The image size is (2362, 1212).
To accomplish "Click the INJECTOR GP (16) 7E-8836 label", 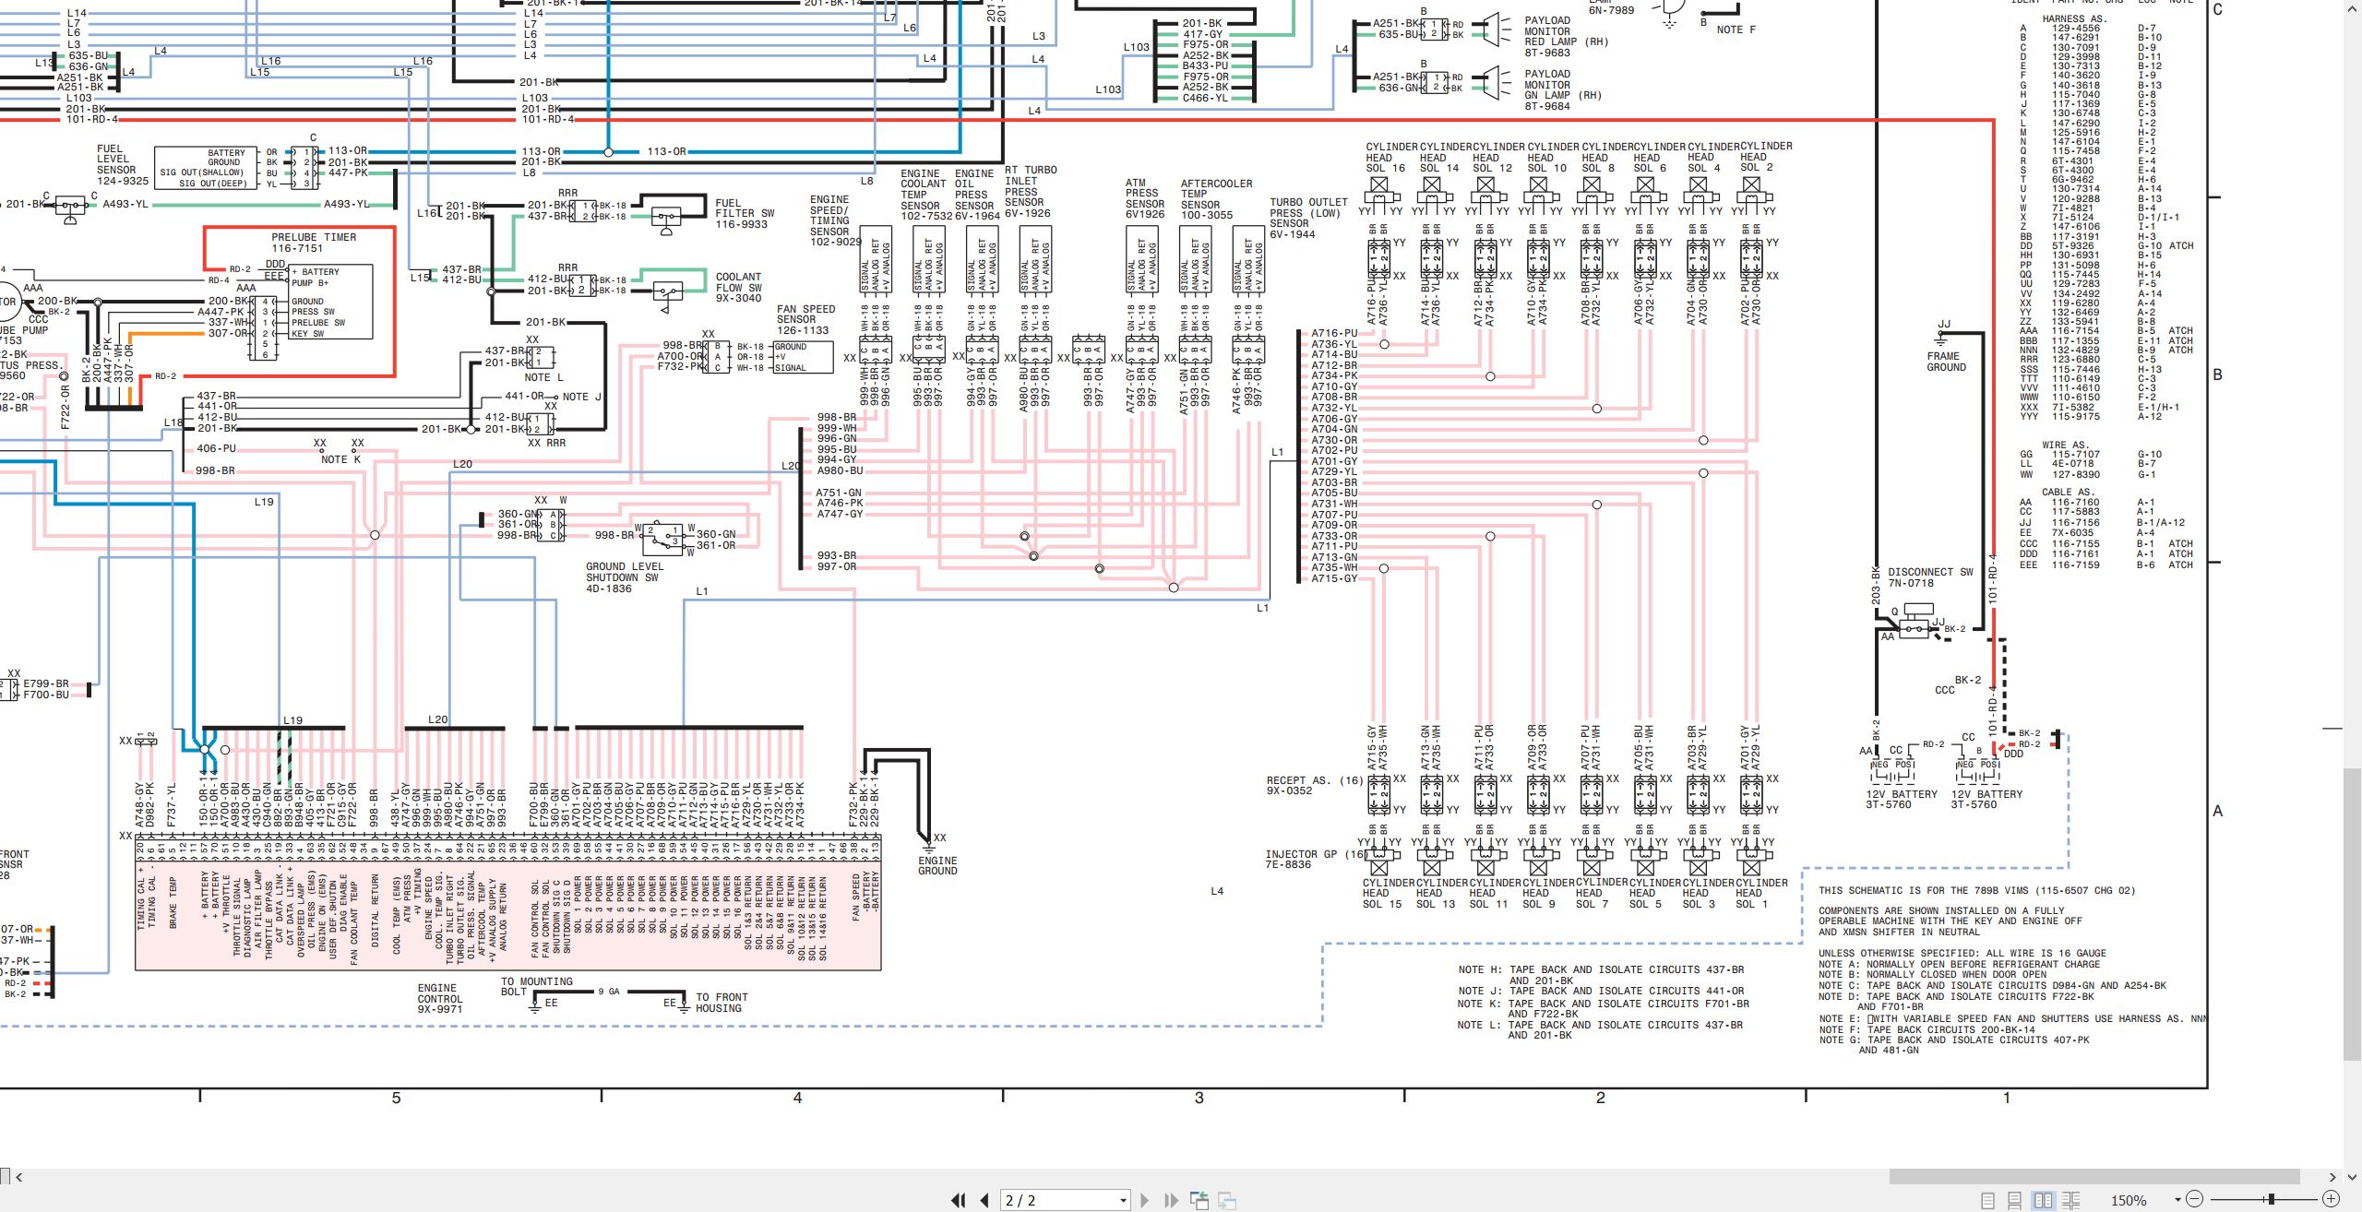I will pos(1315,860).
